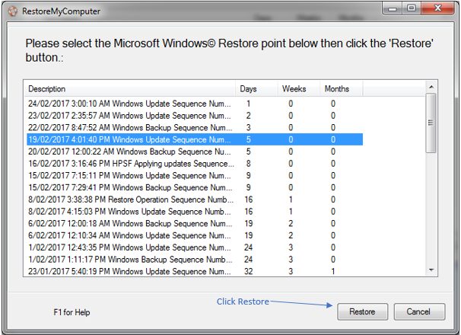The image size is (461, 335).
Task: Click the scrollbar down arrow
Action: coord(431,270)
